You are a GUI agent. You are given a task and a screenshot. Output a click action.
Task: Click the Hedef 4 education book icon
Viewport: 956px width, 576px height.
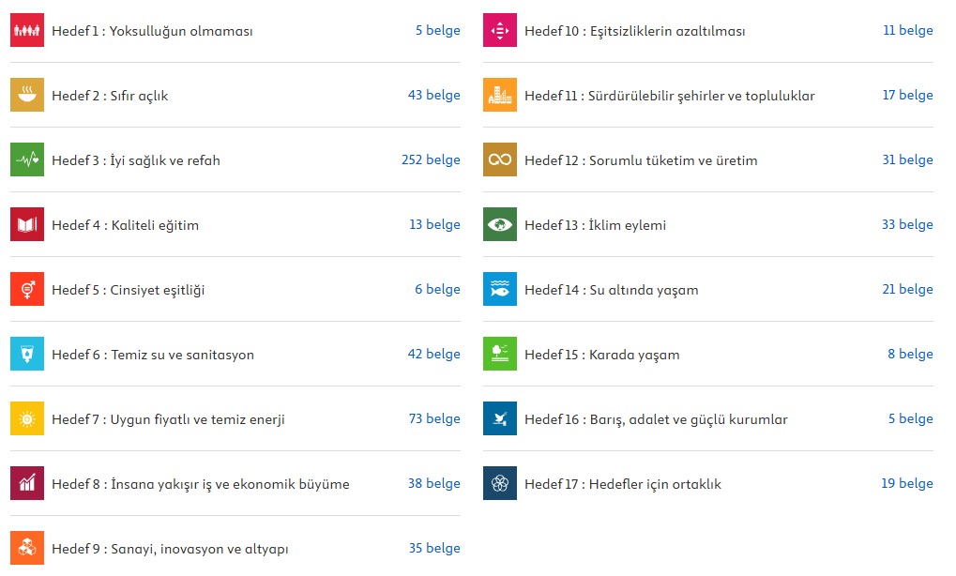click(x=27, y=225)
